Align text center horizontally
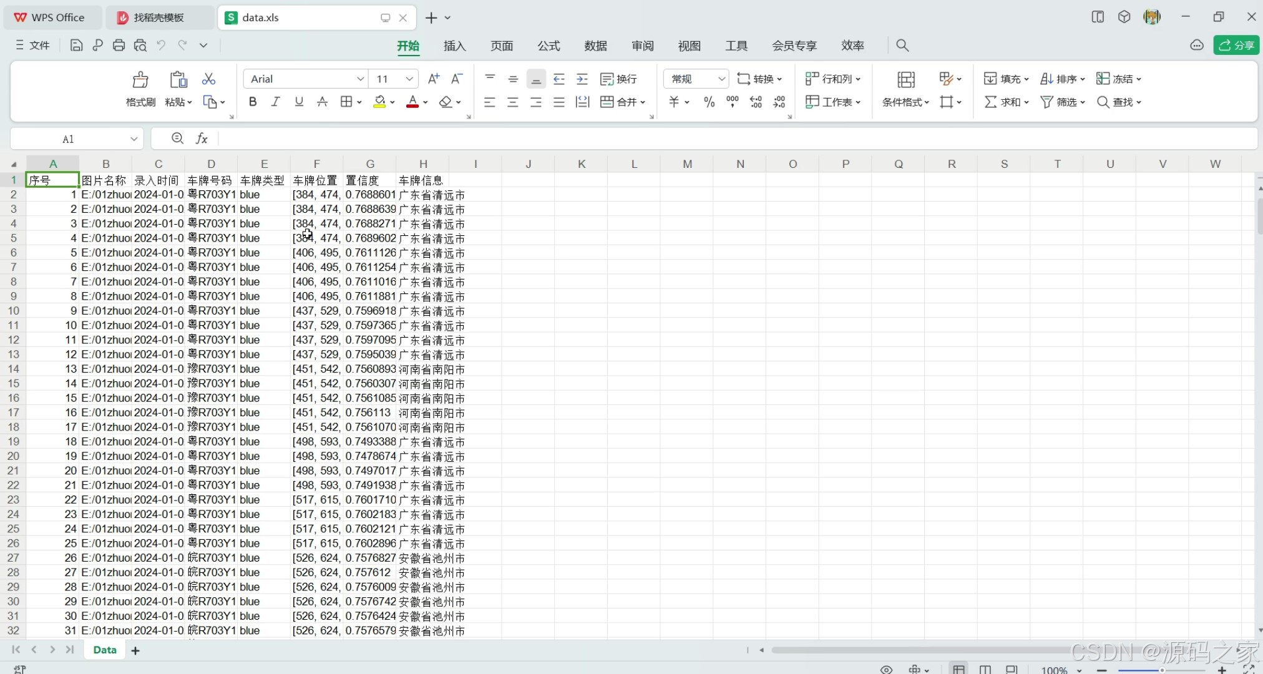1263x674 pixels. pyautogui.click(x=513, y=102)
